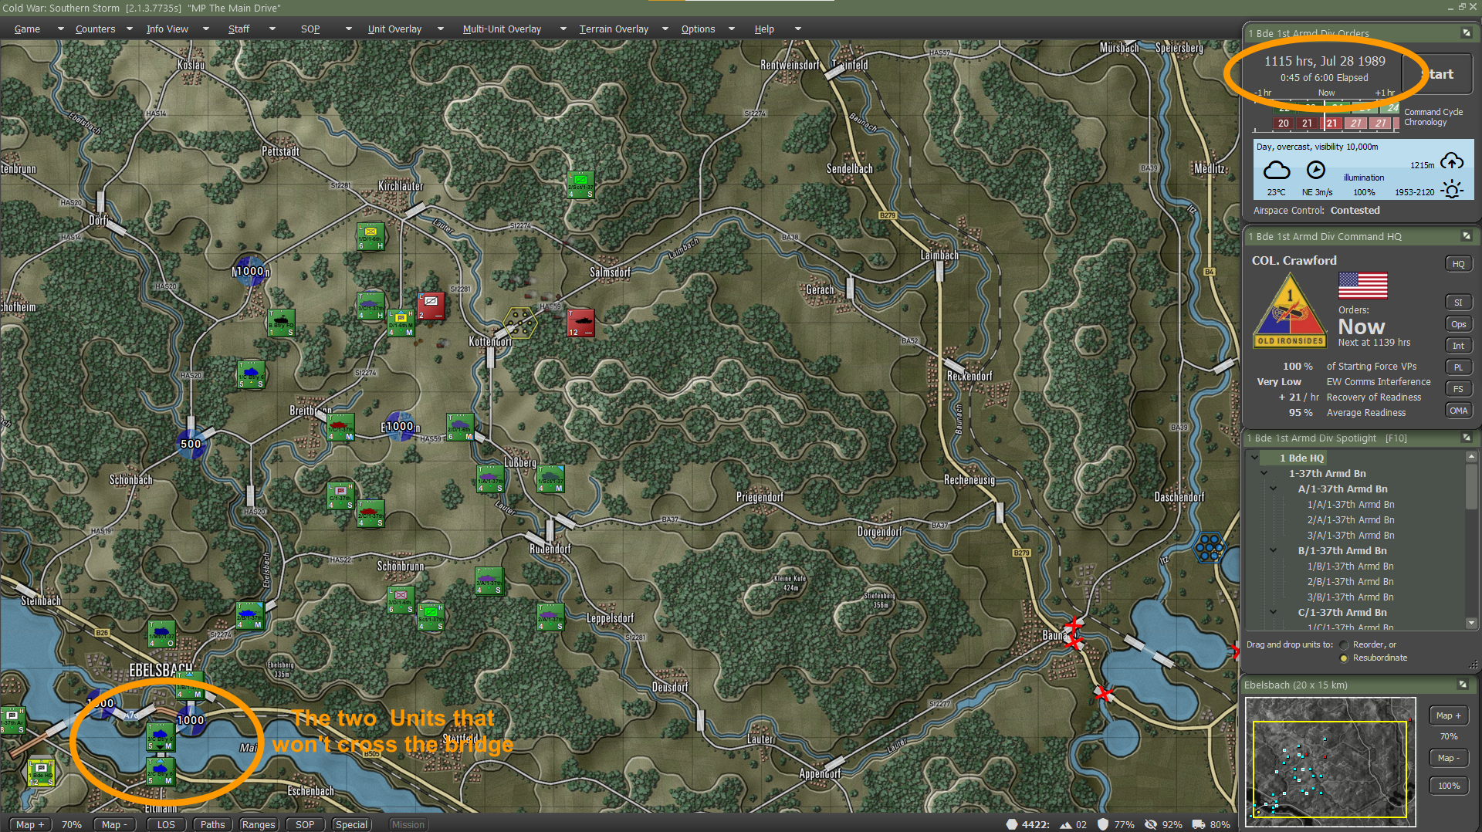1482x832 pixels.
Task: Click the yellow hex formation marker near Kottendorf
Action: [519, 323]
